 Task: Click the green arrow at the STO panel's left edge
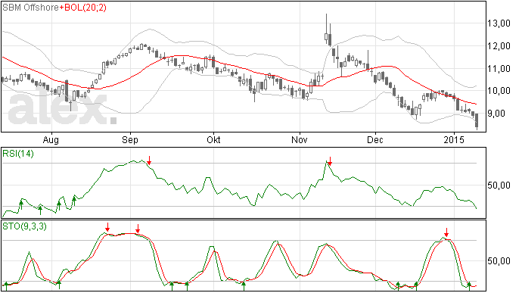point(6,286)
